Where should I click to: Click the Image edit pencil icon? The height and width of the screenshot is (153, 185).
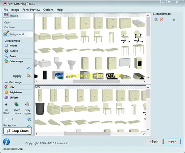click(6, 34)
